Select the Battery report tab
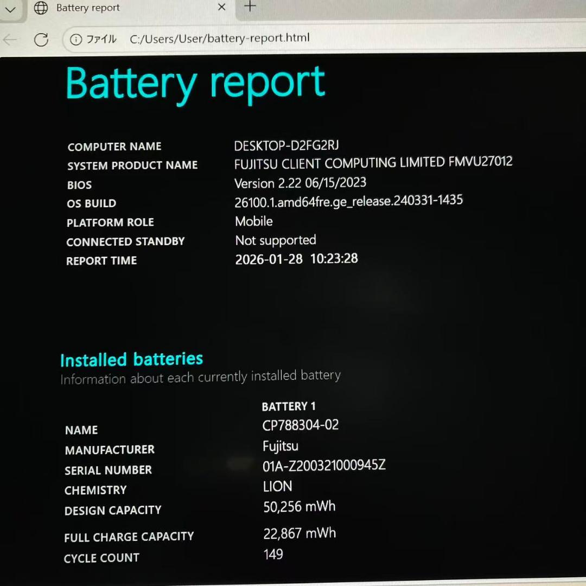The width and height of the screenshot is (586, 586). (88, 8)
